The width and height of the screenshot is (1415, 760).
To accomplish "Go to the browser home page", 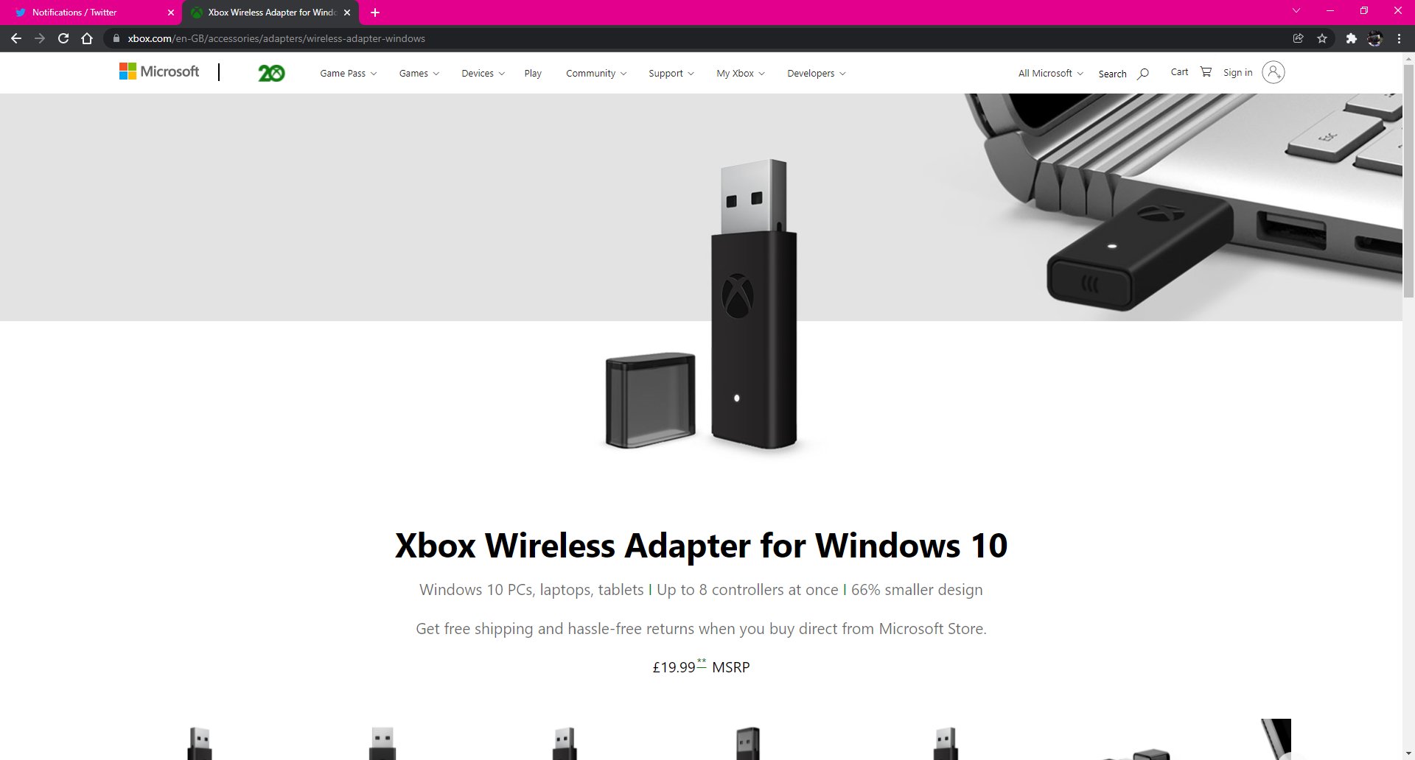I will tap(87, 38).
